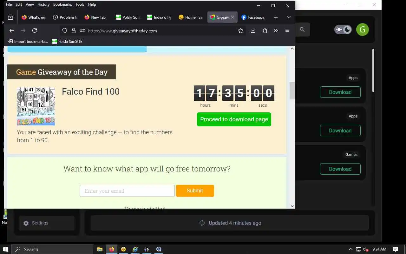406x254 pixels.
Task: Open the History menu
Action: 43,4
